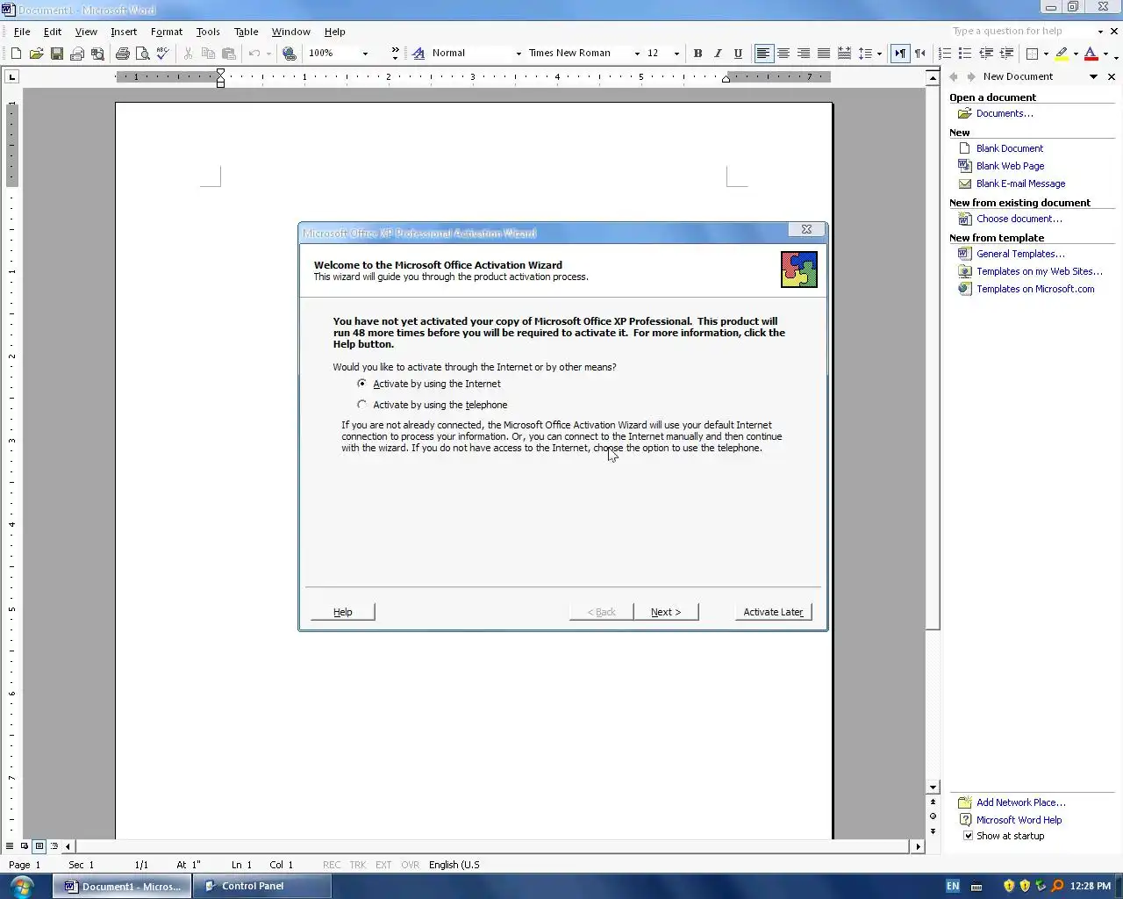This screenshot has height=899, width=1123.
Task: Open the Zoom percentage dropdown
Action: (x=365, y=54)
